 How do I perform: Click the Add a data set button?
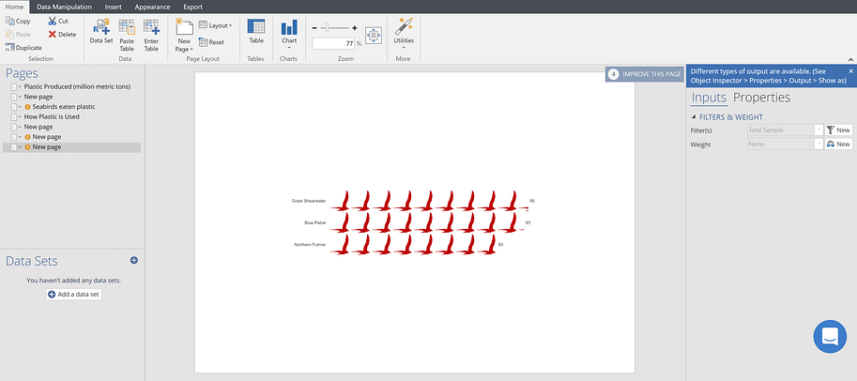click(73, 295)
